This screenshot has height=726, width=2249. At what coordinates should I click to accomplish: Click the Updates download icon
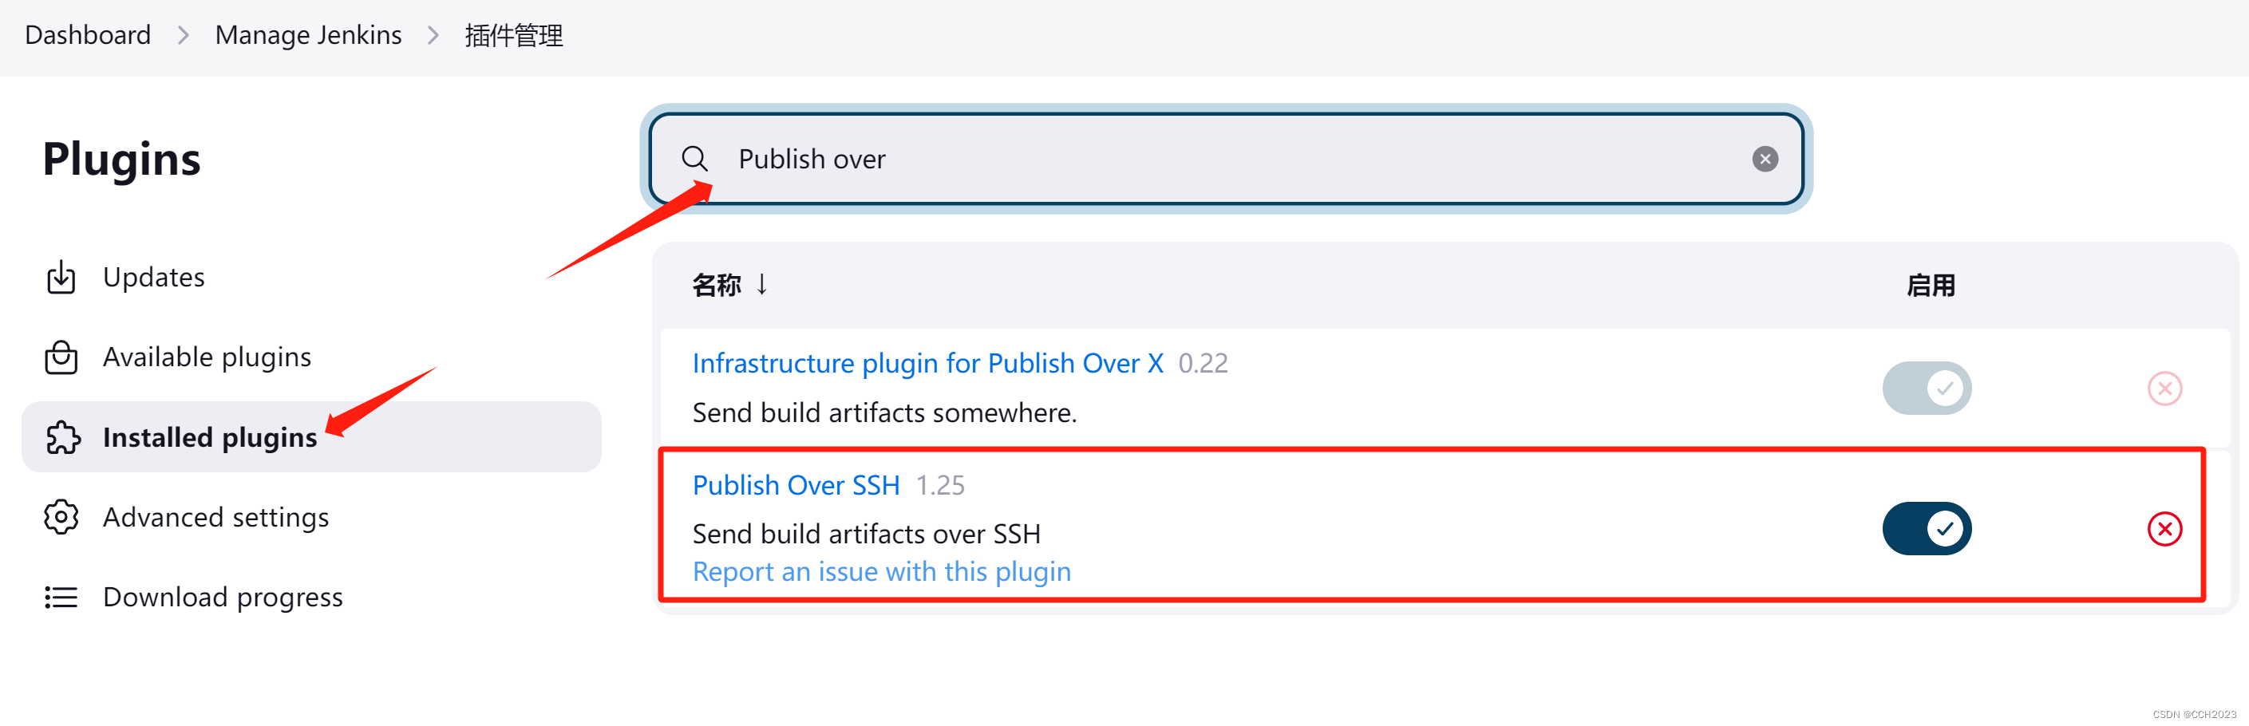pos(61,278)
